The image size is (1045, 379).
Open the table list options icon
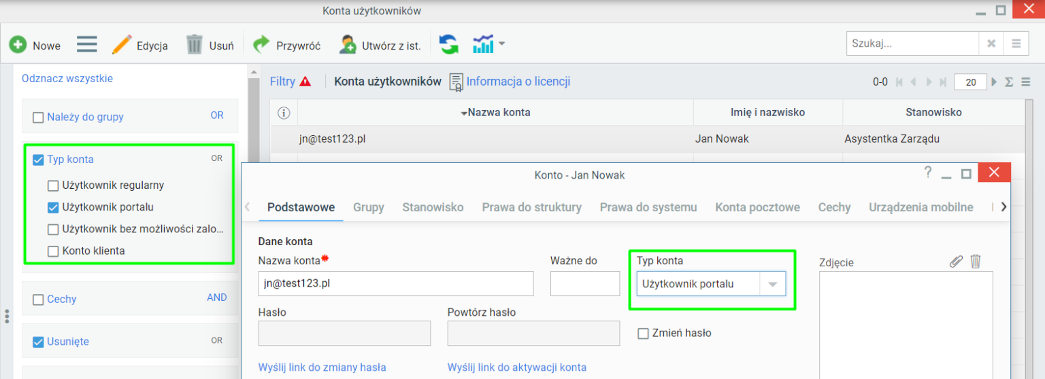[1026, 82]
